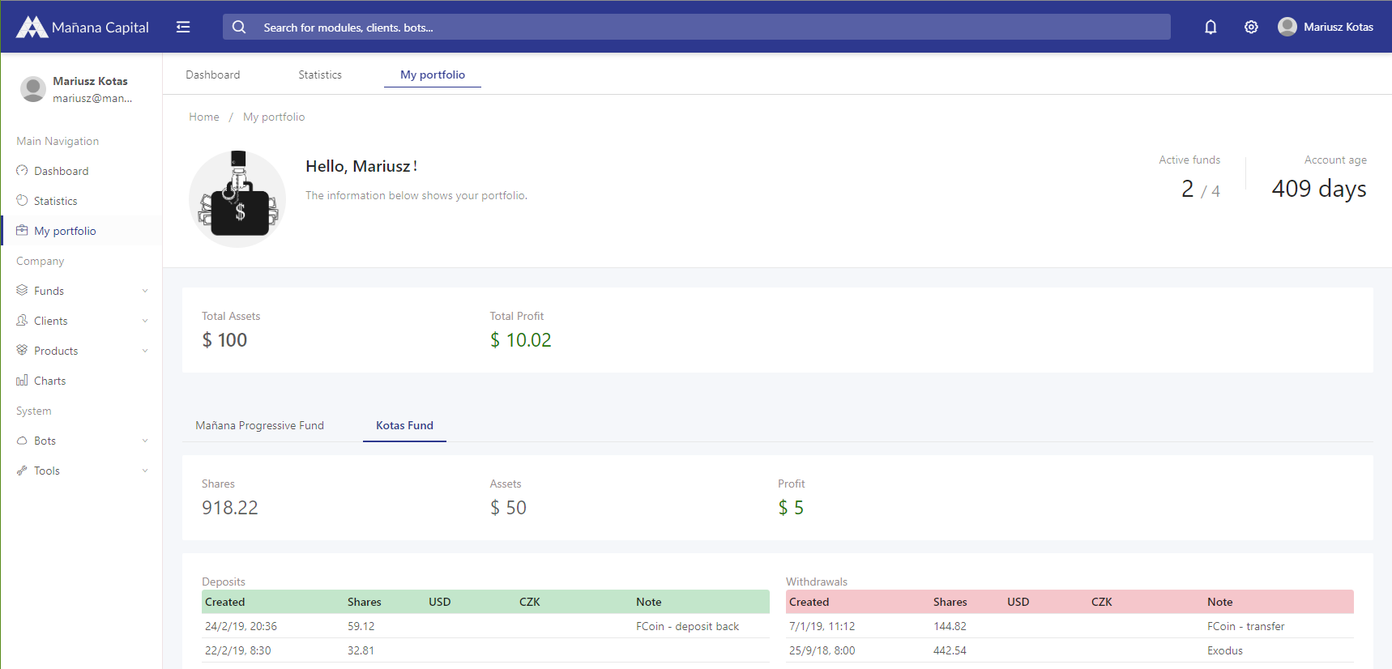Switch to the top Statistics tab
Viewport: 1392px width, 669px height.
[320, 75]
